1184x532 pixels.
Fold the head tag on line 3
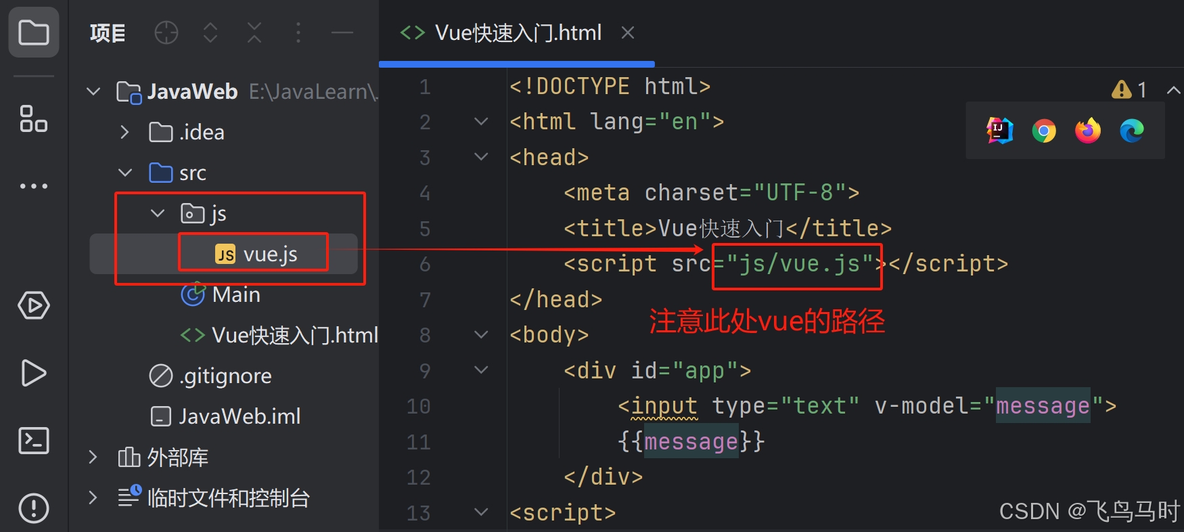click(481, 157)
